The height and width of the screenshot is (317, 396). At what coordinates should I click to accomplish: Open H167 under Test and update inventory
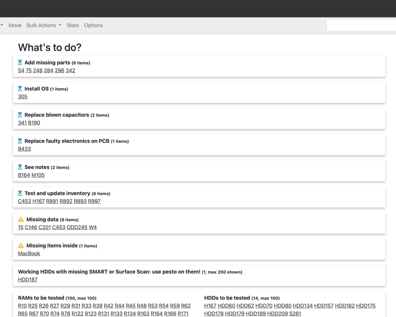[x=39, y=201]
